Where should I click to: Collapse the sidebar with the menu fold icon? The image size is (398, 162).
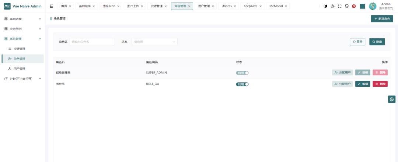[52, 6]
